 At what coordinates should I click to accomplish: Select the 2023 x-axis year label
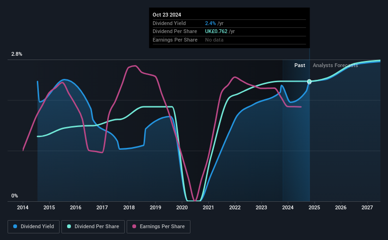point(261,207)
